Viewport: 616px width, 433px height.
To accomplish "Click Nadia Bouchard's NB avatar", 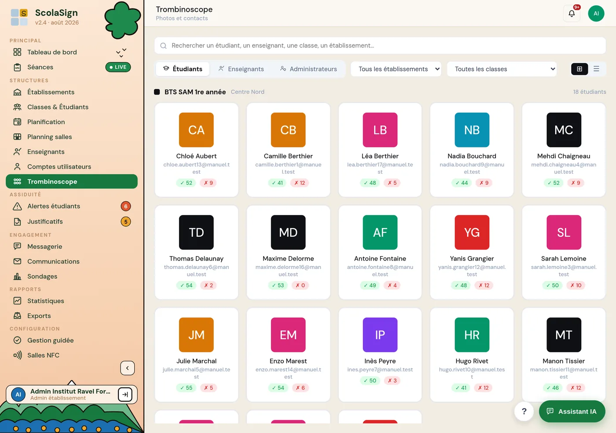I will point(472,130).
